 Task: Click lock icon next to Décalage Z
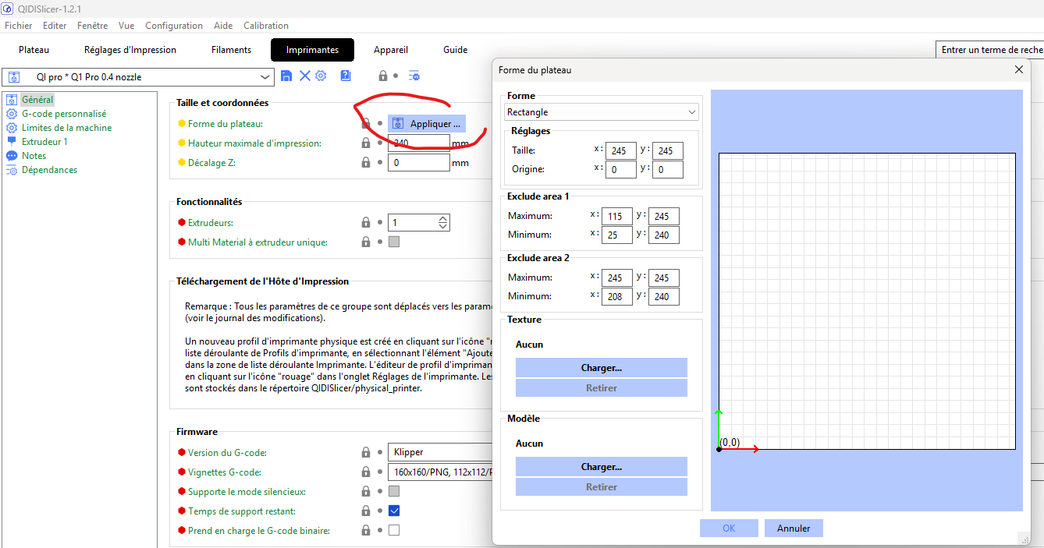(366, 163)
